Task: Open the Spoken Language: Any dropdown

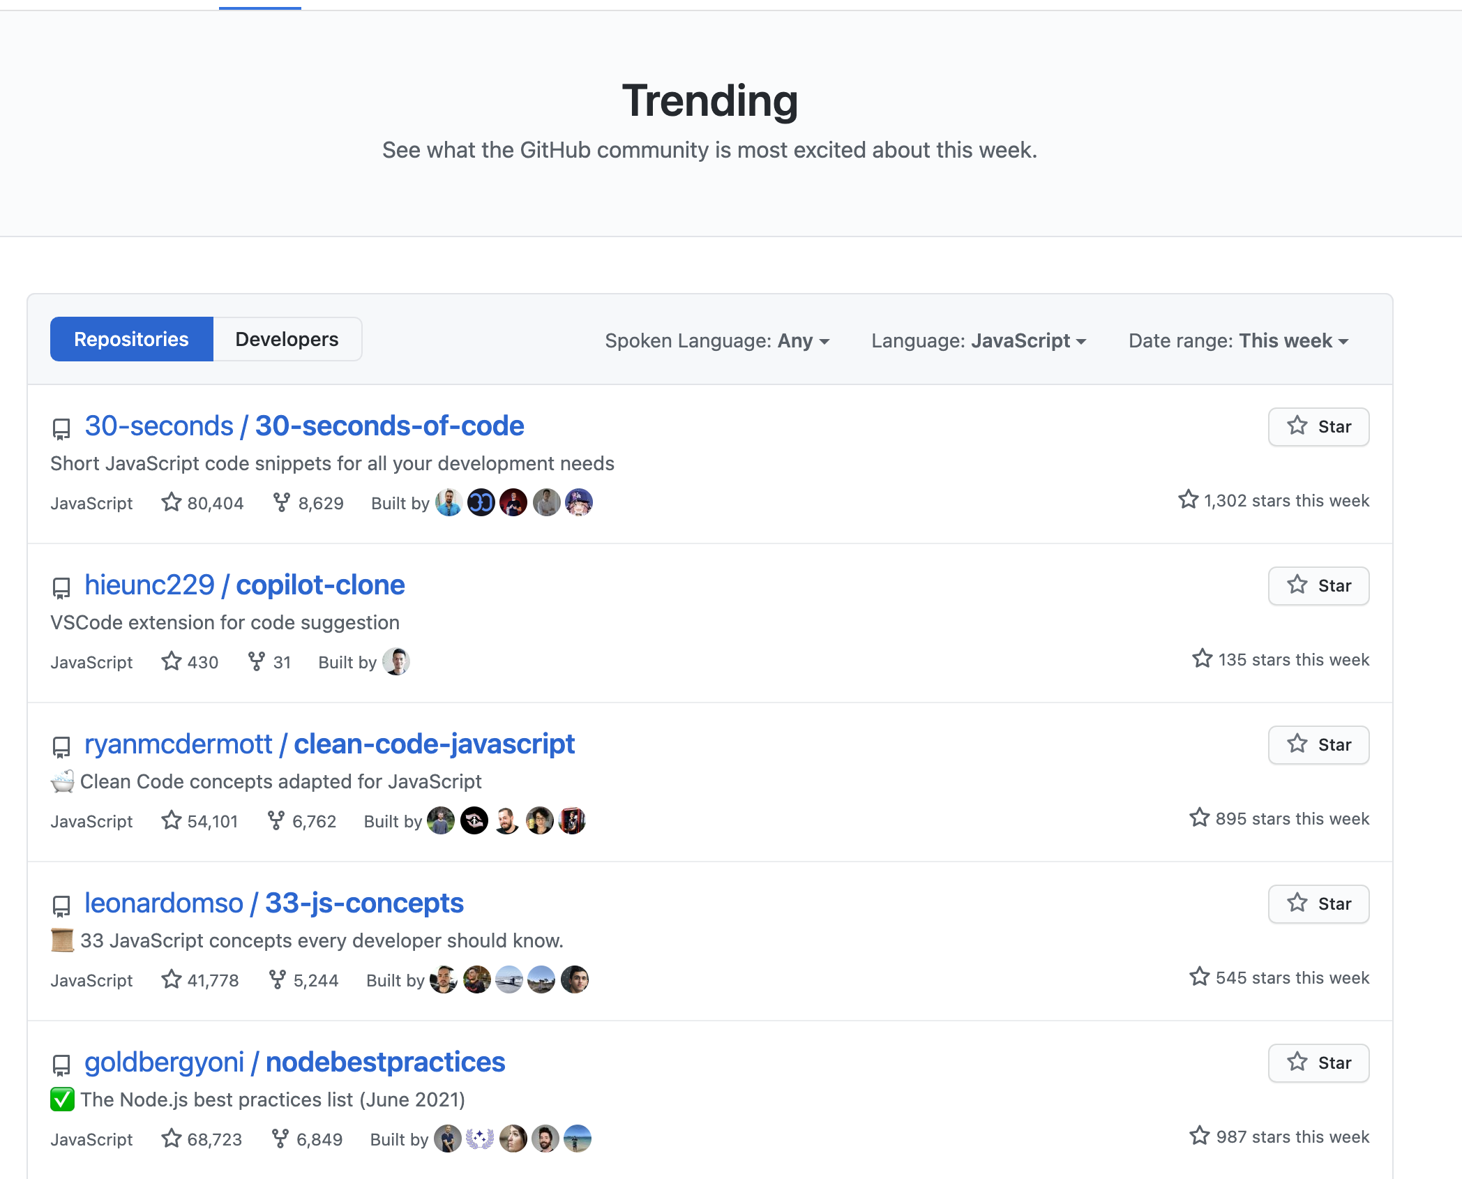Action: pos(717,340)
